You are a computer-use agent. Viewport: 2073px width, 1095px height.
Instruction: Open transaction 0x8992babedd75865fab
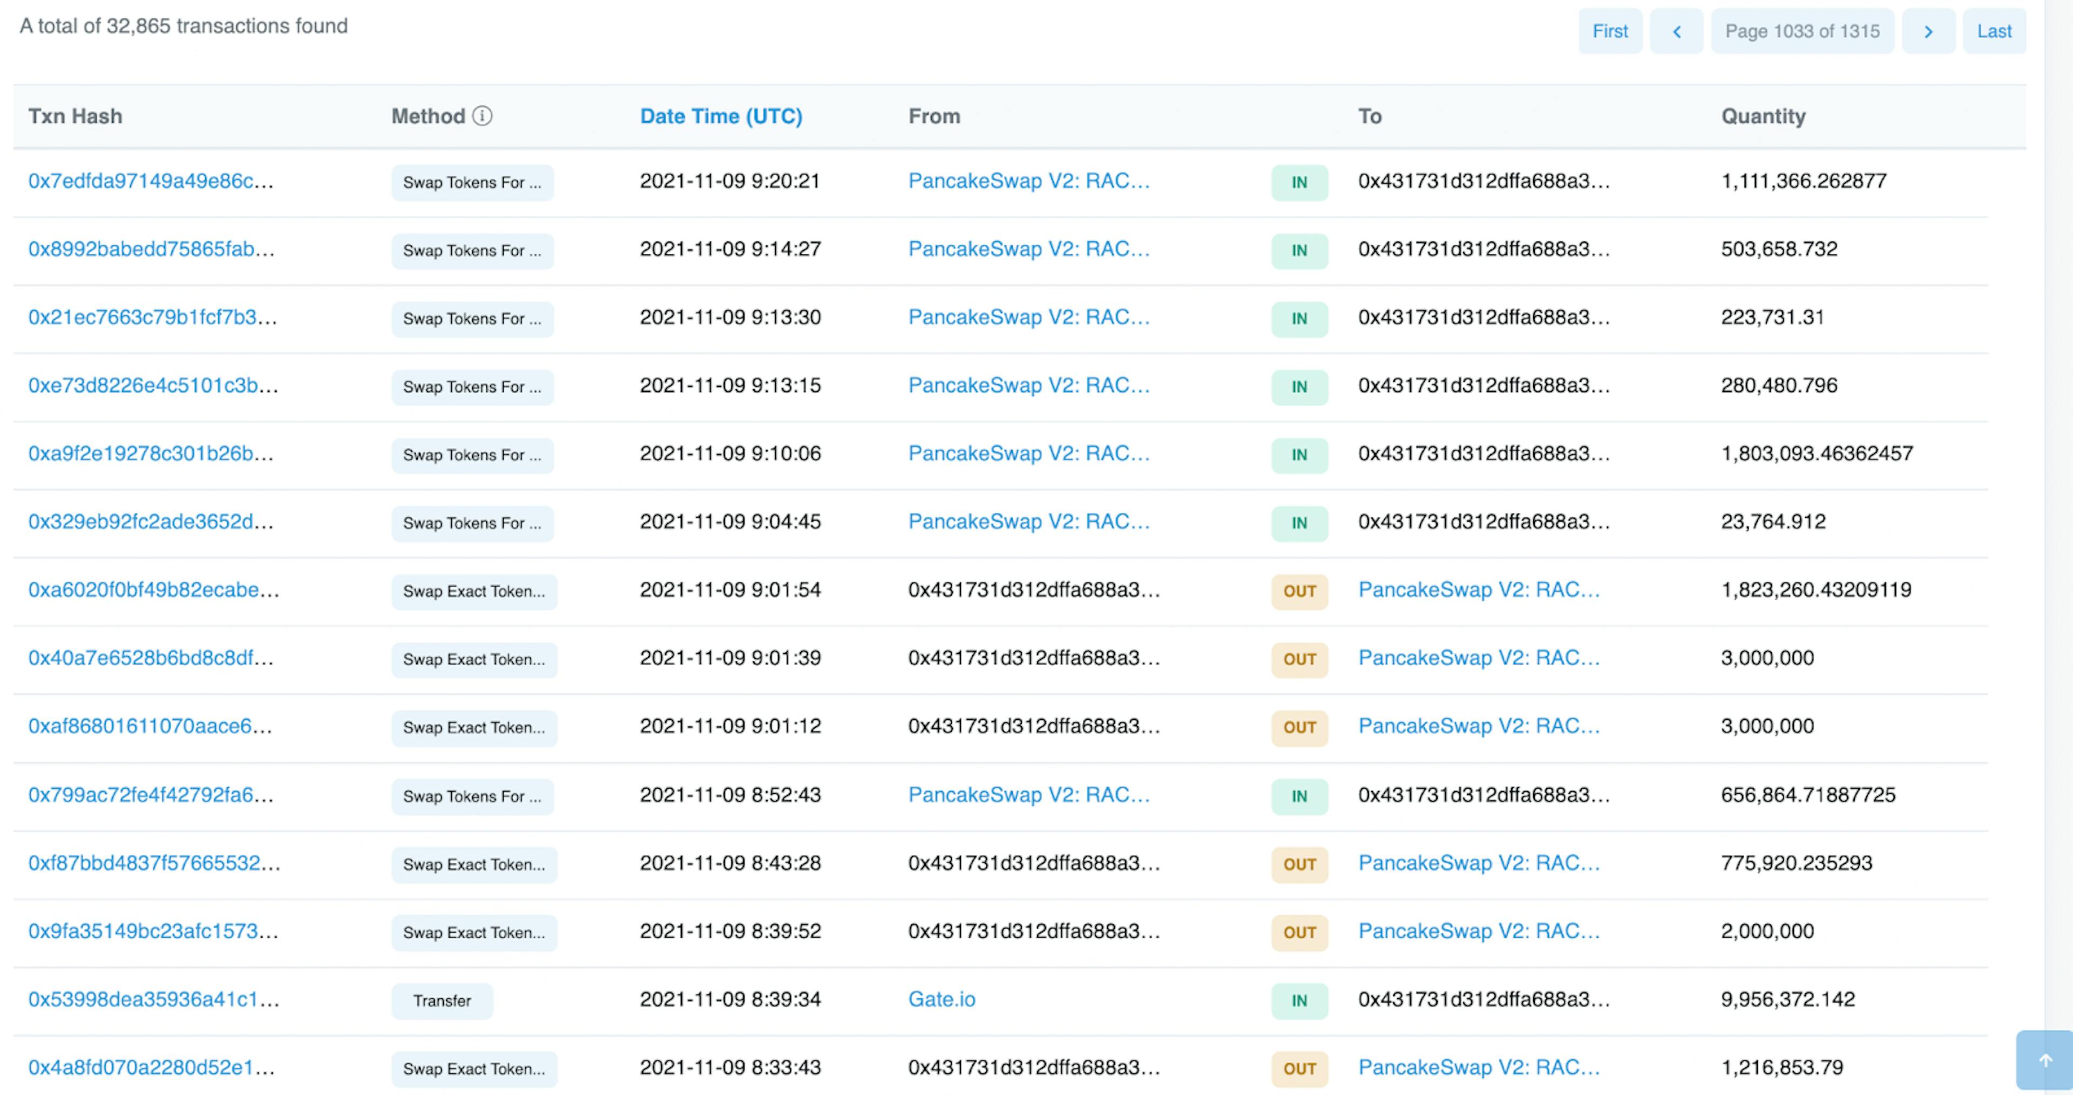coord(151,249)
